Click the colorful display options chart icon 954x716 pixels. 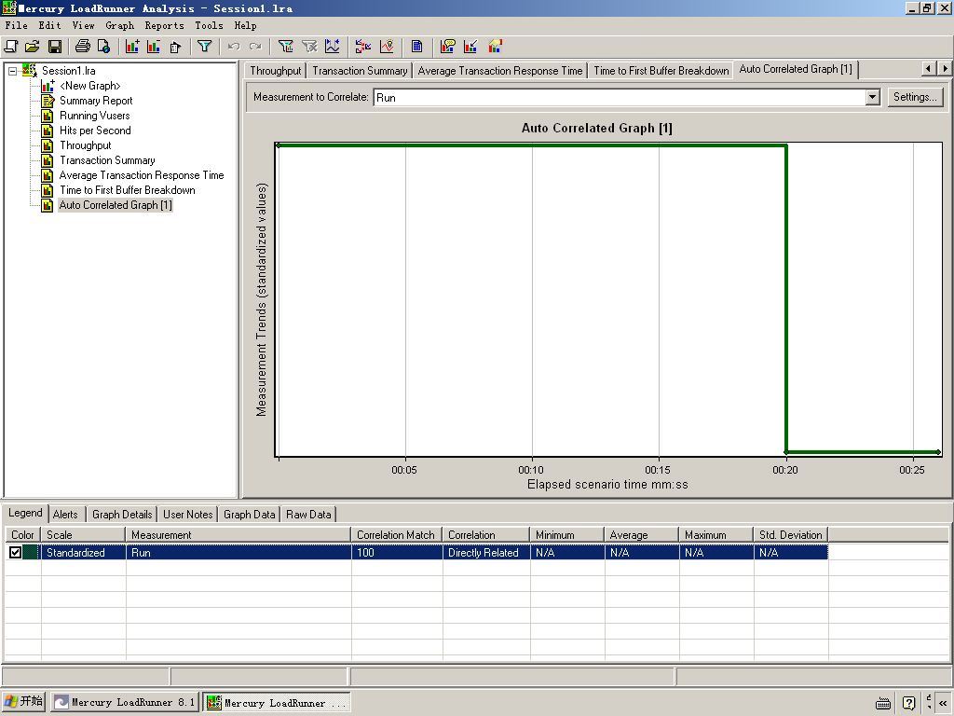[x=496, y=47]
